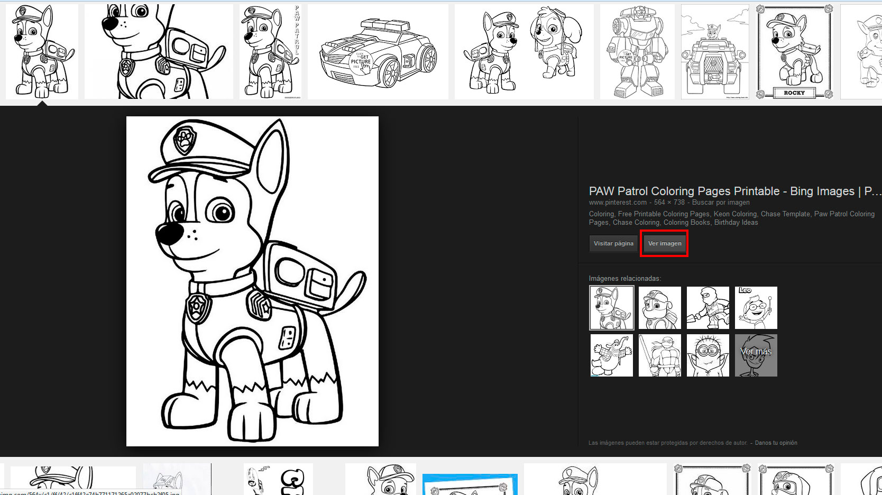Open related image of Chase sitting
The height and width of the screenshot is (495, 882).
coord(612,308)
